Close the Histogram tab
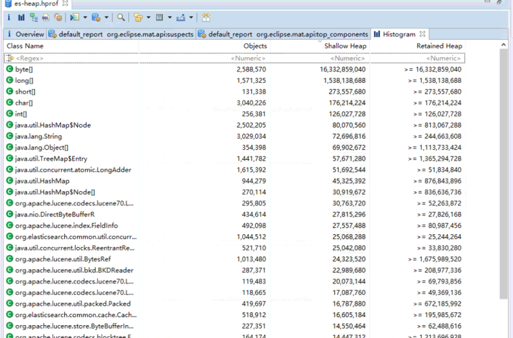Viewport: 513px width, 338px height. click(423, 34)
